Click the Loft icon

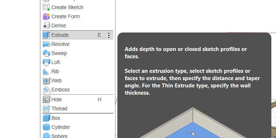46,62
